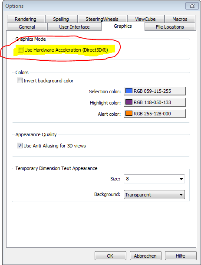Image resolution: width=201 pixels, height=265 pixels.
Task: Go to the SteeringWheels tab
Action: tap(102, 19)
